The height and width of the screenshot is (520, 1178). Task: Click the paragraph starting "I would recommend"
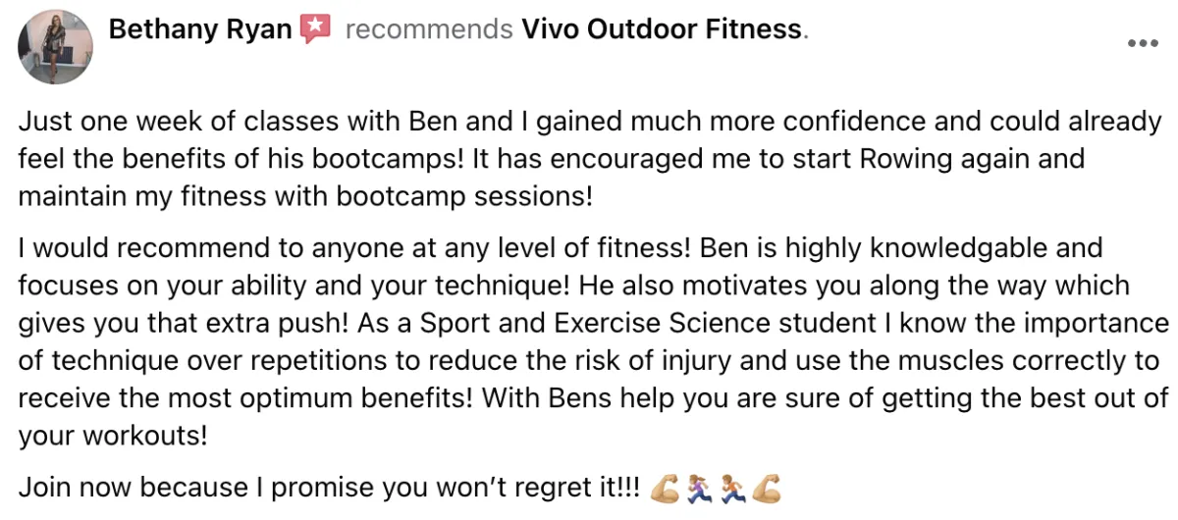(x=594, y=339)
